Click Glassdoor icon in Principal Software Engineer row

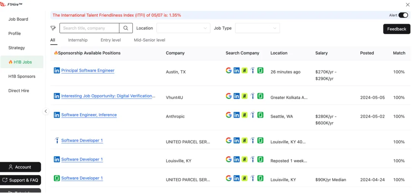point(261,70)
